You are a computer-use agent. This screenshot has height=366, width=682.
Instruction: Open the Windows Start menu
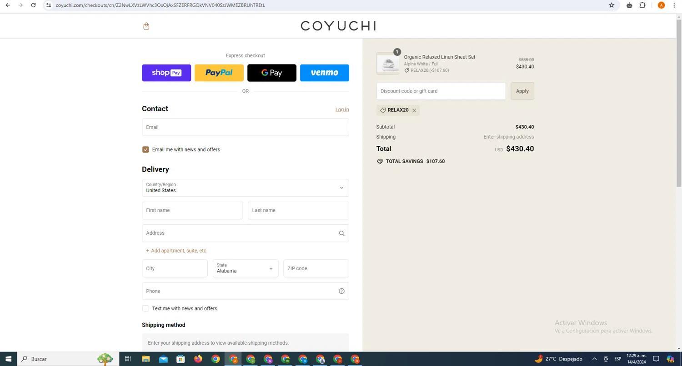(8, 359)
